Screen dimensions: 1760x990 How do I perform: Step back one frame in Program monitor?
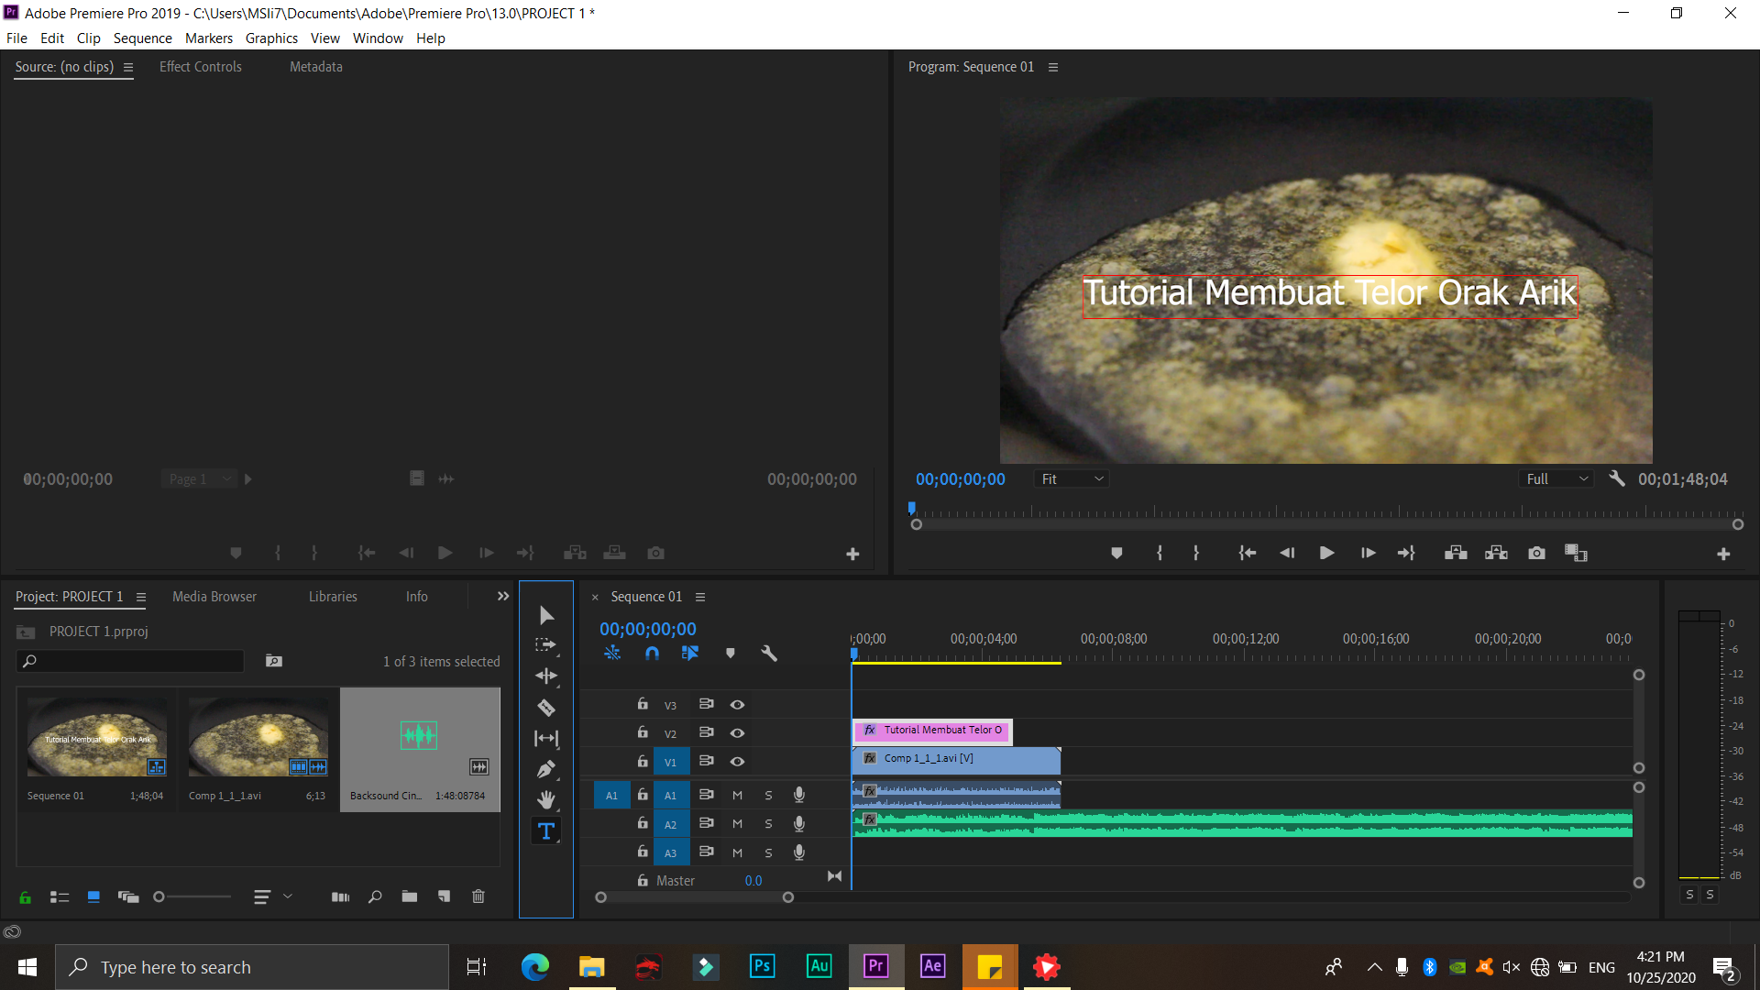click(x=1287, y=553)
